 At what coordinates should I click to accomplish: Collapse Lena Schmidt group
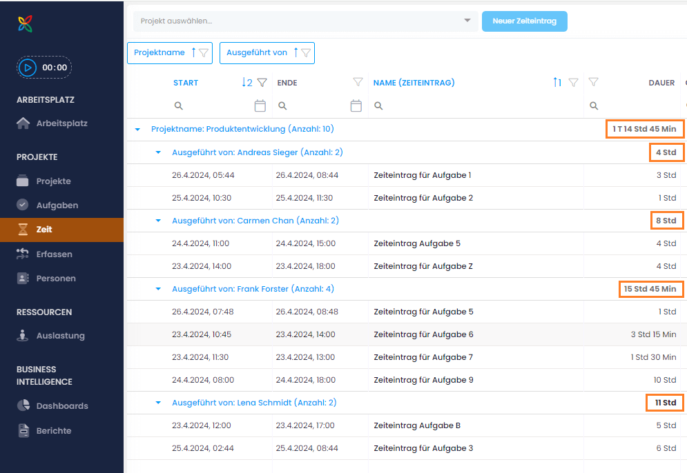click(x=158, y=403)
